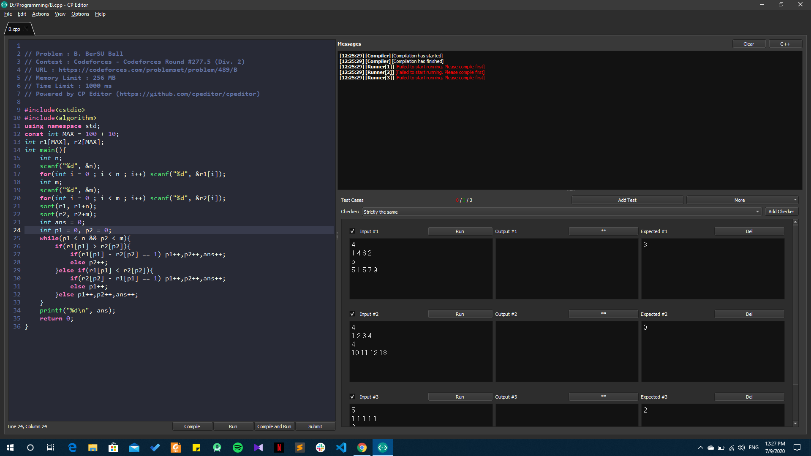Click the diff compare button for Output #1

[603, 231]
